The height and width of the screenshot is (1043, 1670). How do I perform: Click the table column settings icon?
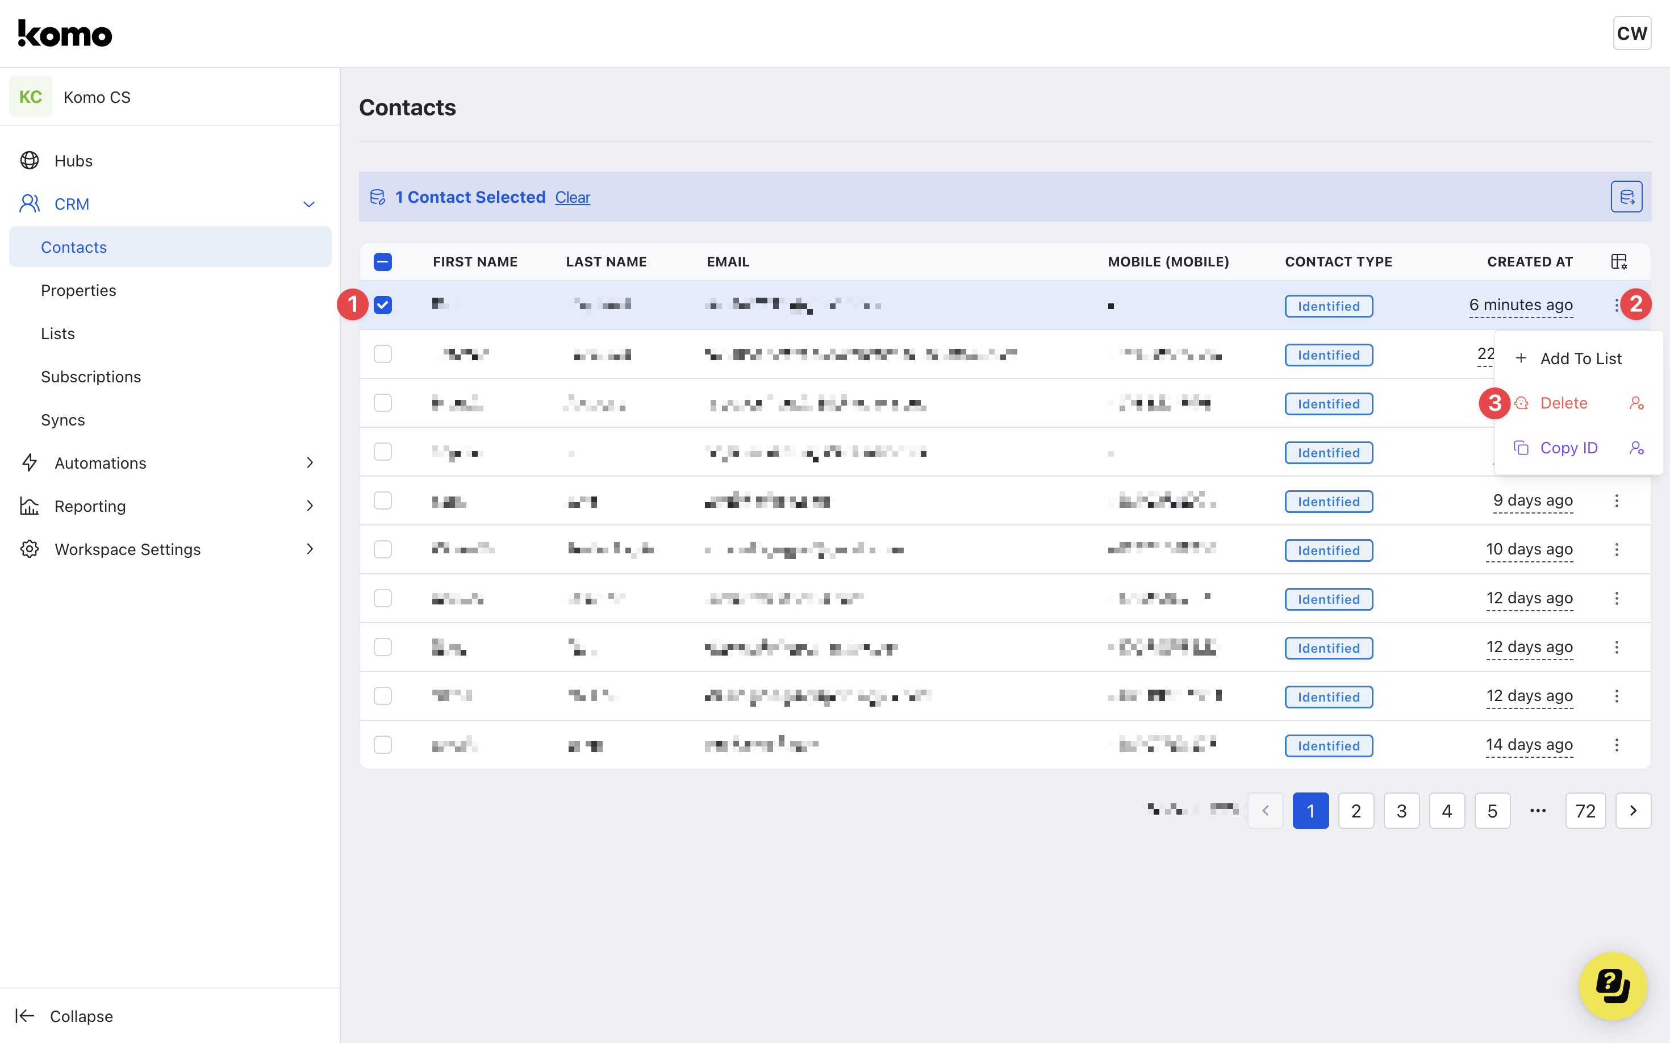click(x=1618, y=261)
